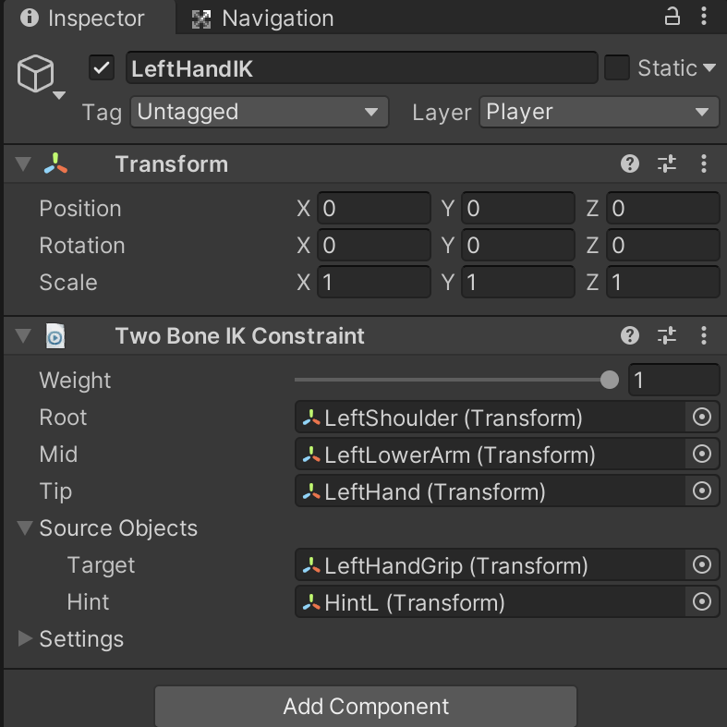Image resolution: width=727 pixels, height=727 pixels.
Task: Click the LeftHandIK name field
Action: tap(360, 68)
